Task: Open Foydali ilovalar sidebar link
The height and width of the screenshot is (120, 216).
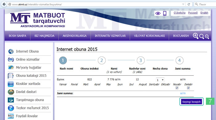Action: coord(27,116)
